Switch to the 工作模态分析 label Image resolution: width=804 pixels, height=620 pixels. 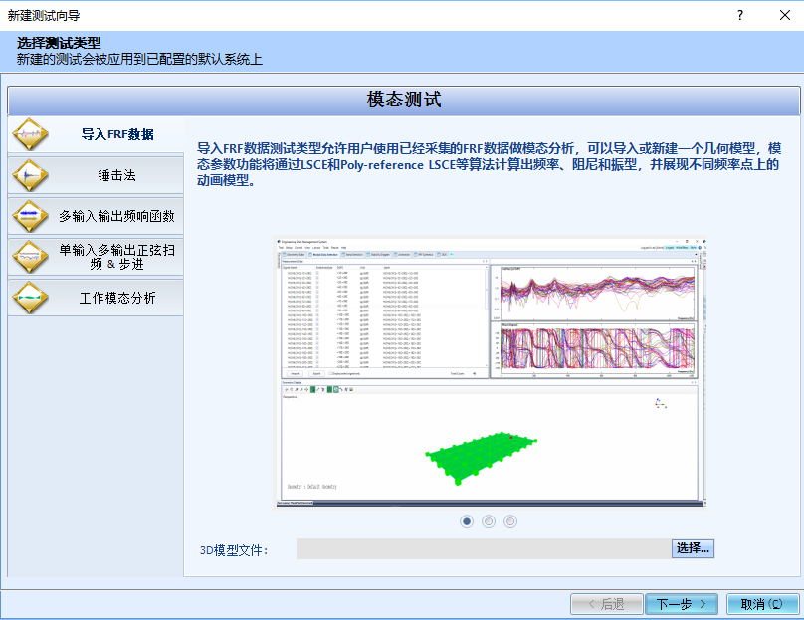click(x=117, y=298)
